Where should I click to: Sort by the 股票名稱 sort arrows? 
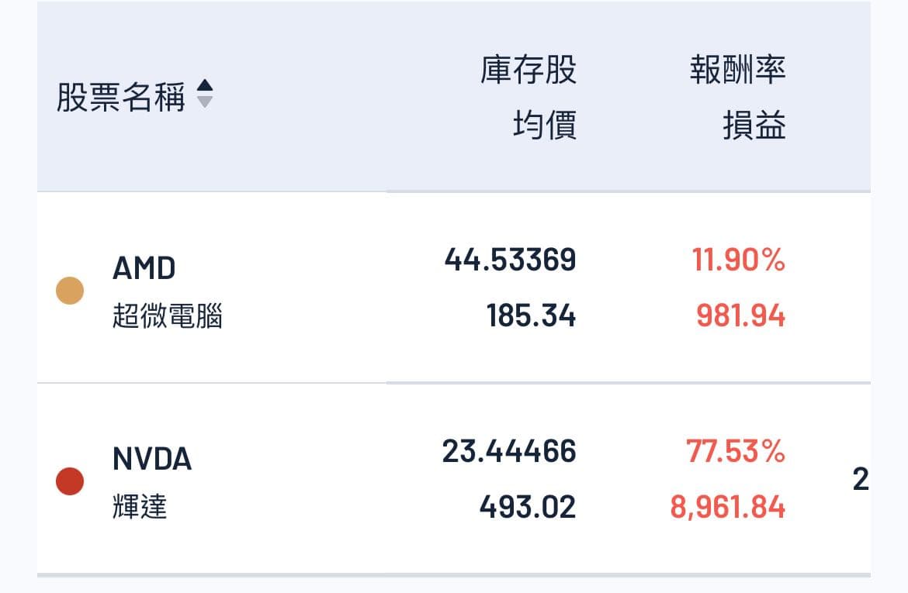tap(205, 94)
